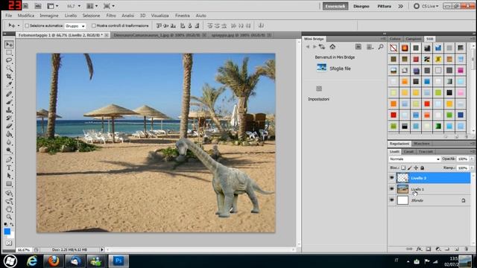Enable Mostra controlli di trasformazione checkbox
477x268 pixels.
tap(94, 26)
